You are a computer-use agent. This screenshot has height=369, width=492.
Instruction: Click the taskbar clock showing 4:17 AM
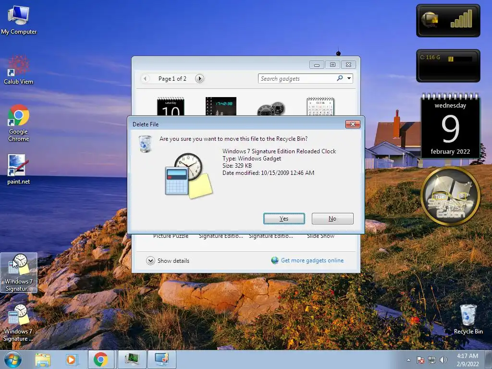[x=467, y=360]
